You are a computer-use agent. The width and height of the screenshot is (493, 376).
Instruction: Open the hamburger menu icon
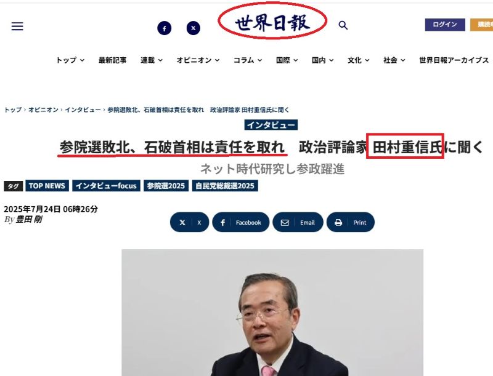(x=17, y=26)
